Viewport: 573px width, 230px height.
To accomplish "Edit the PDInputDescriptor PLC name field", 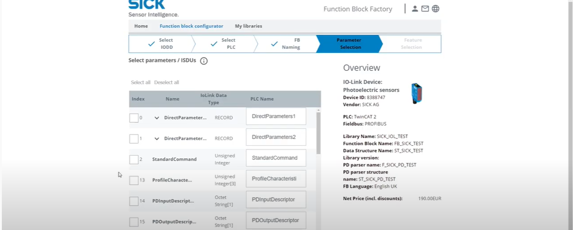I will [x=276, y=200].
